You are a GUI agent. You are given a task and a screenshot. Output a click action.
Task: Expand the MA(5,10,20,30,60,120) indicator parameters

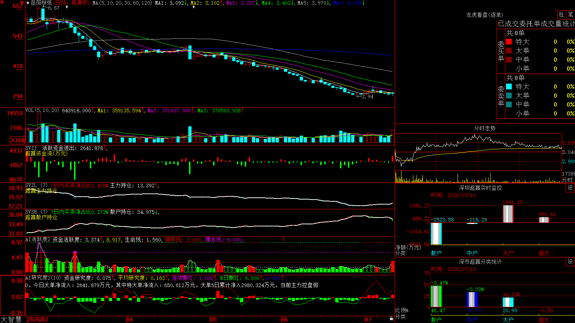(122, 3)
